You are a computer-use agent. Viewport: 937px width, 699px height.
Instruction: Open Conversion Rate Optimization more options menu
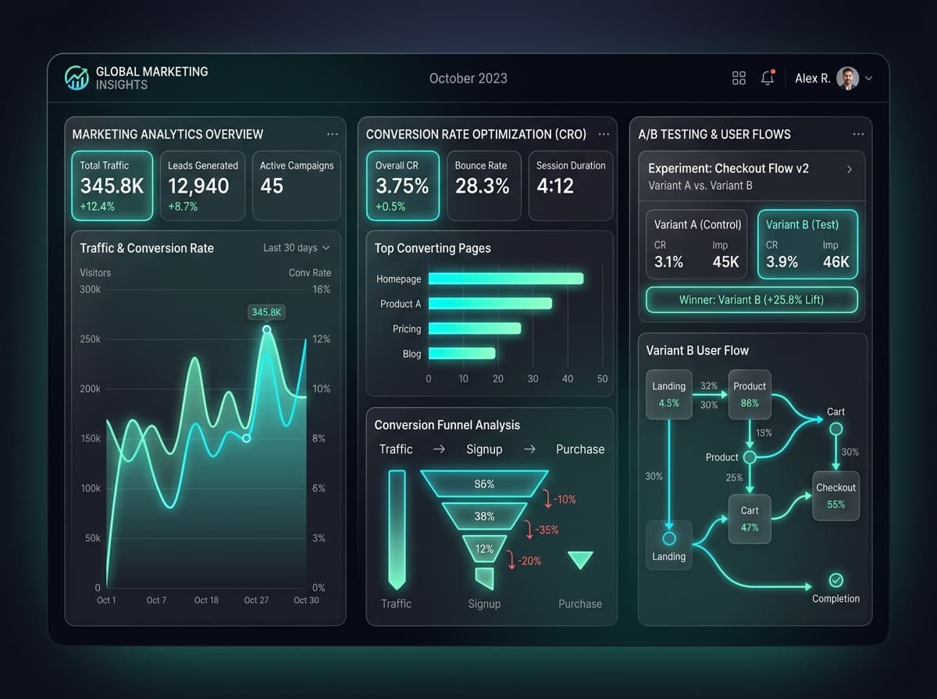(x=604, y=134)
